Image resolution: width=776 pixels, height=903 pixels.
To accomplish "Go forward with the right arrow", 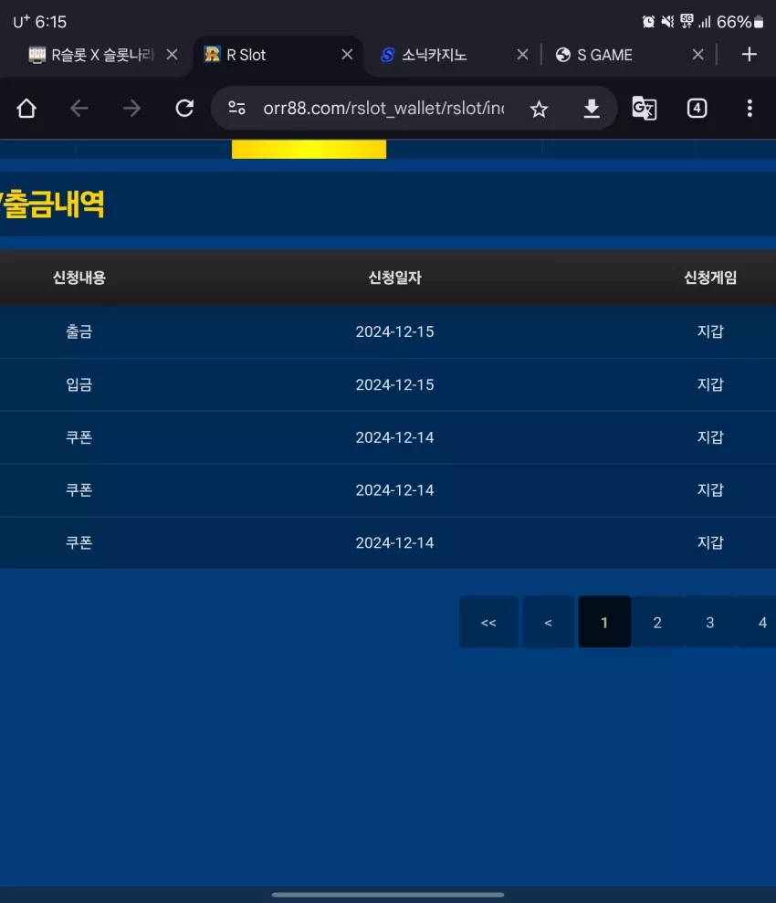I will 131,109.
